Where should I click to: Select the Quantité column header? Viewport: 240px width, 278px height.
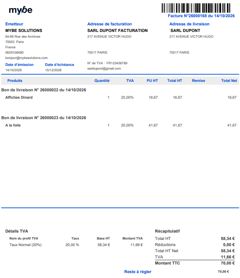pos(102,81)
